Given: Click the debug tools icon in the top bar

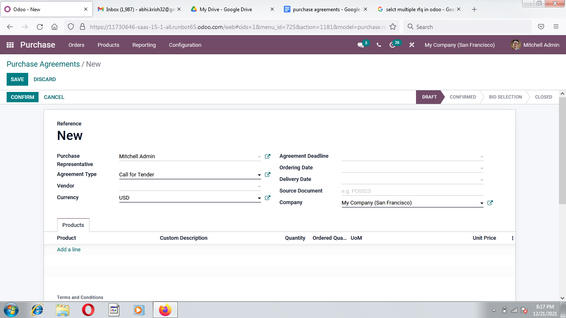Looking at the screenshot, I should click(x=411, y=45).
